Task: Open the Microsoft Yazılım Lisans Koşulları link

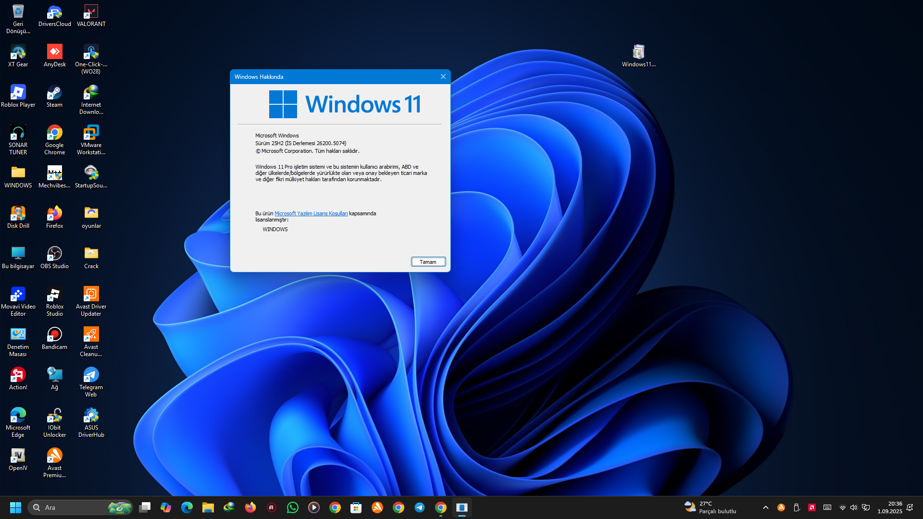Action: click(311, 213)
